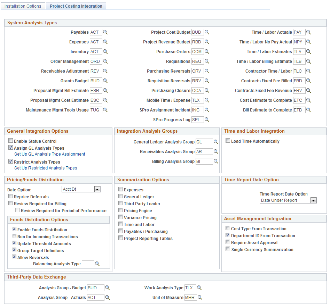The image size is (330, 307).
Task: Check Load Time Automatically
Action: pos(228,141)
